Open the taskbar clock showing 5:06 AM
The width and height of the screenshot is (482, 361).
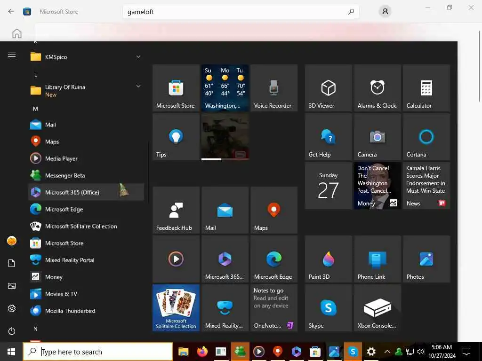[x=442, y=352]
